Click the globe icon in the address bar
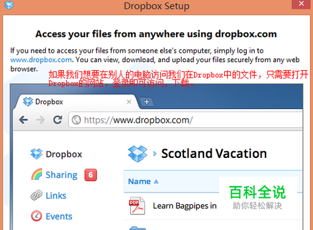 point(76,120)
